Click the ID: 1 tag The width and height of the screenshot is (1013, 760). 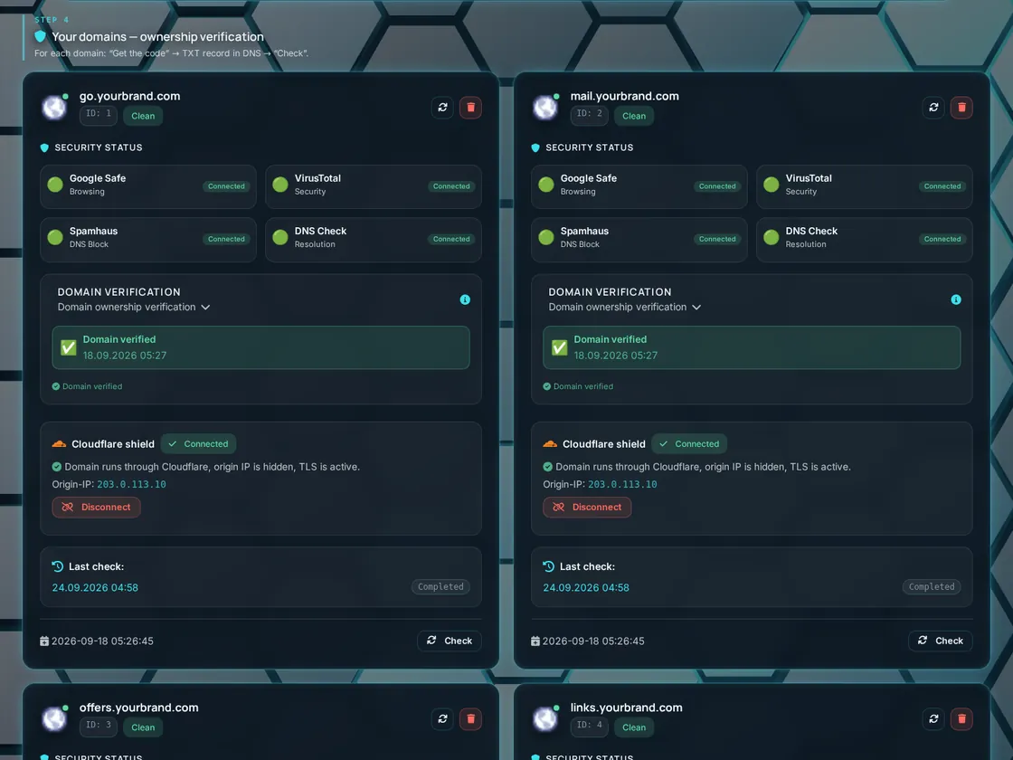(x=99, y=114)
